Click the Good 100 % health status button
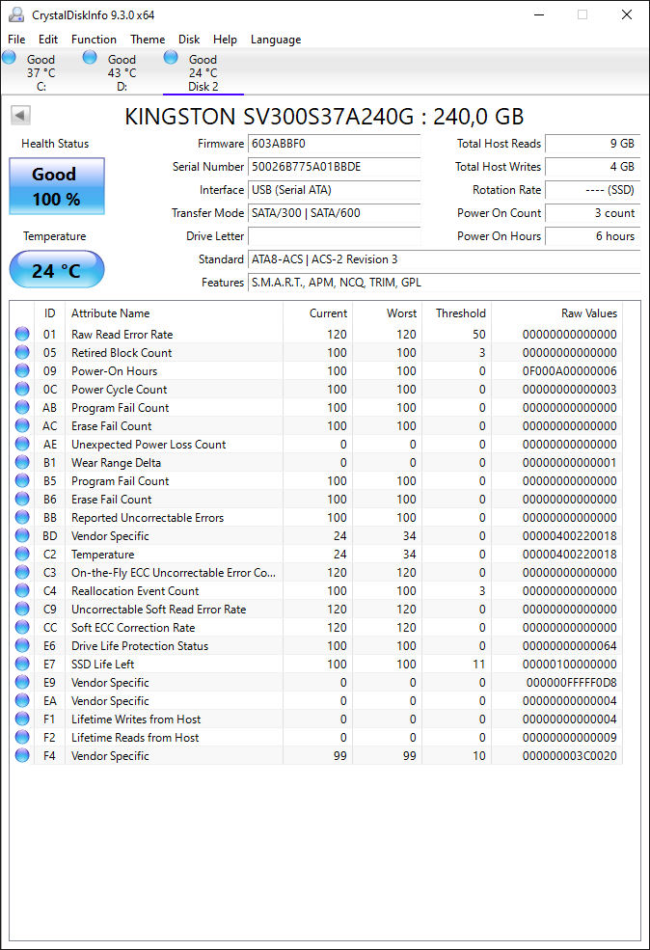This screenshot has height=950, width=650. [x=57, y=186]
